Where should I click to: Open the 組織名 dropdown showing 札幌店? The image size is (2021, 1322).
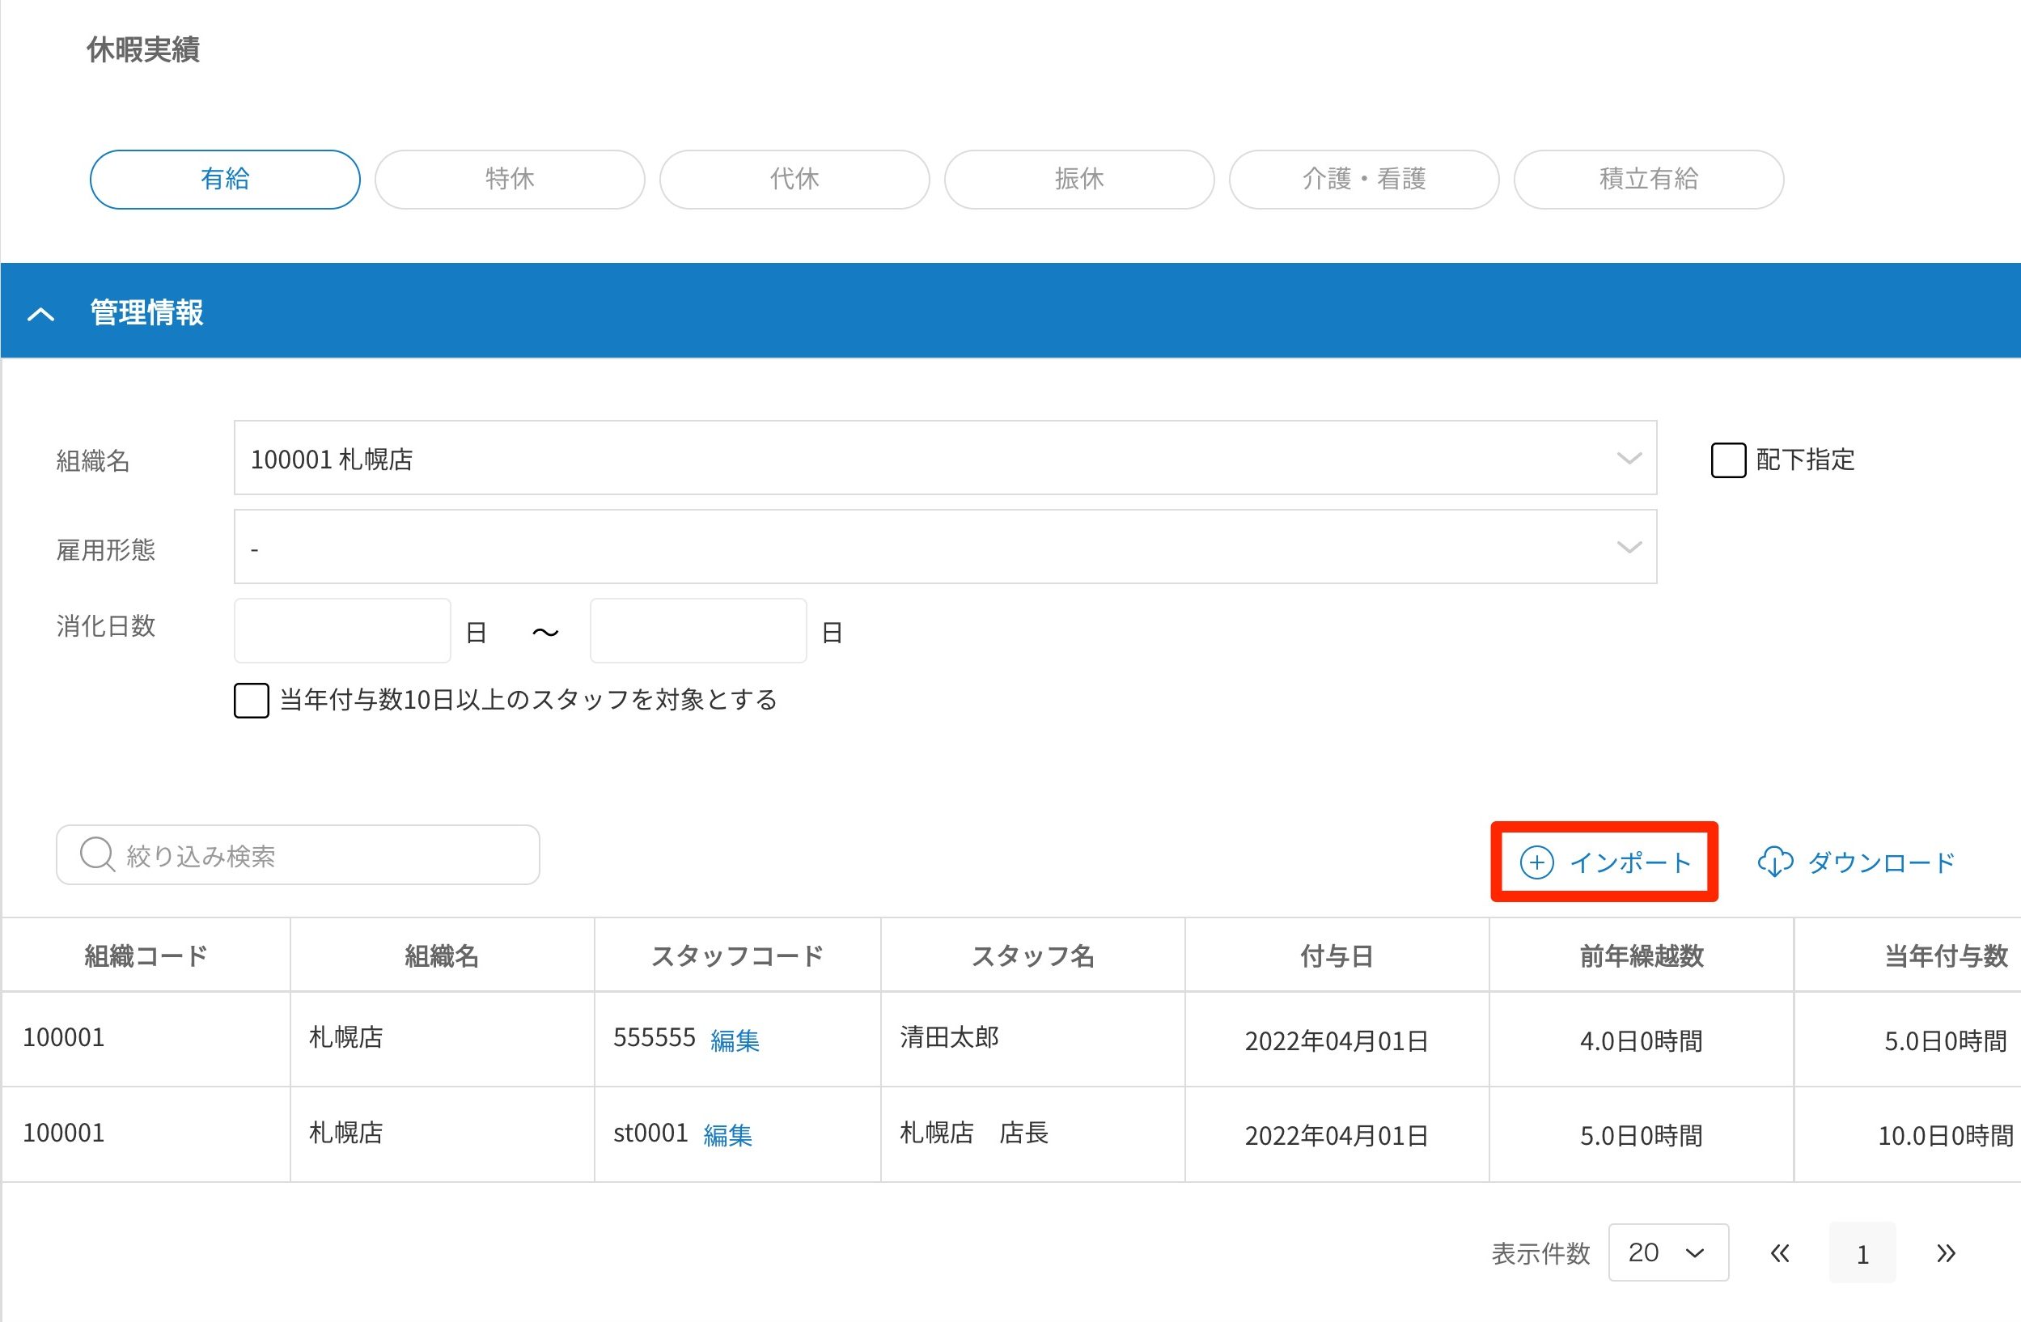click(944, 459)
